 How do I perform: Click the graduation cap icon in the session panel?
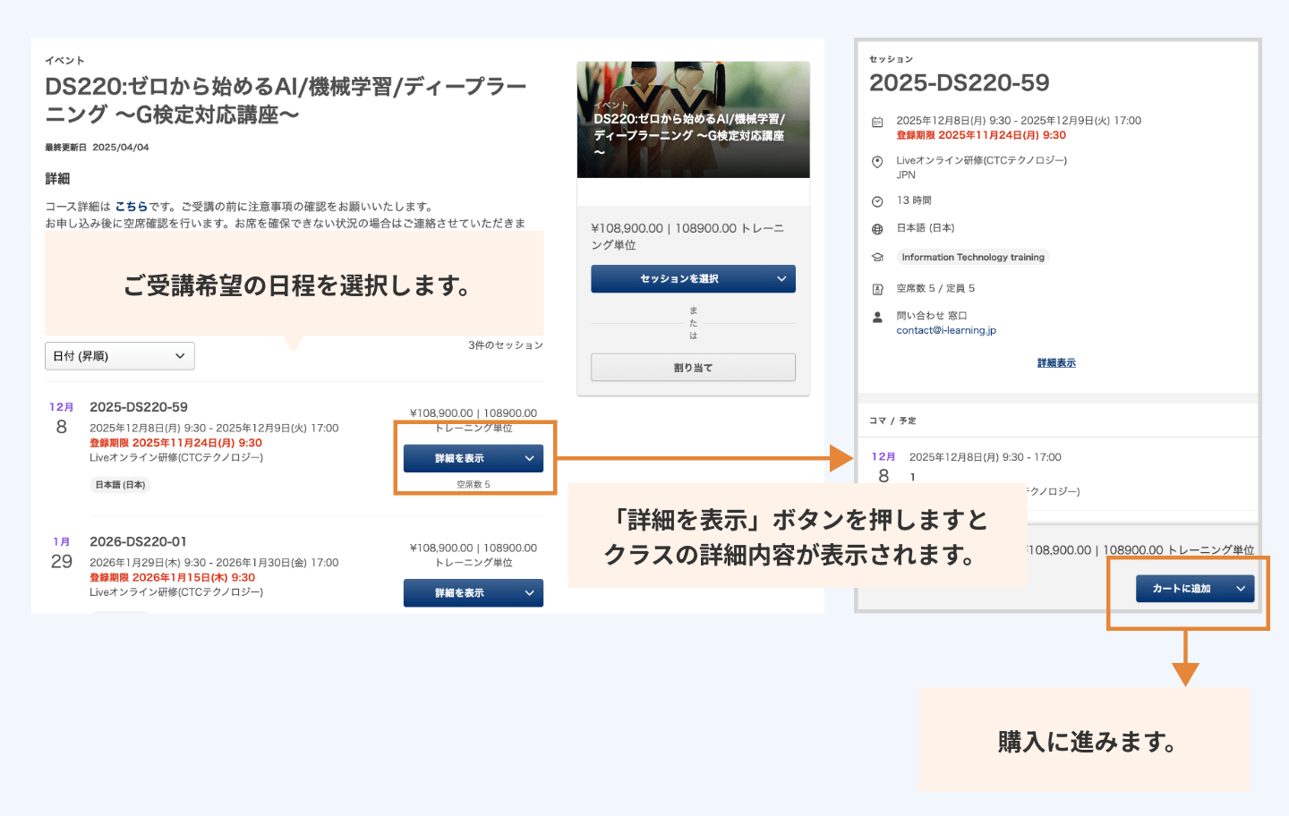tap(877, 258)
